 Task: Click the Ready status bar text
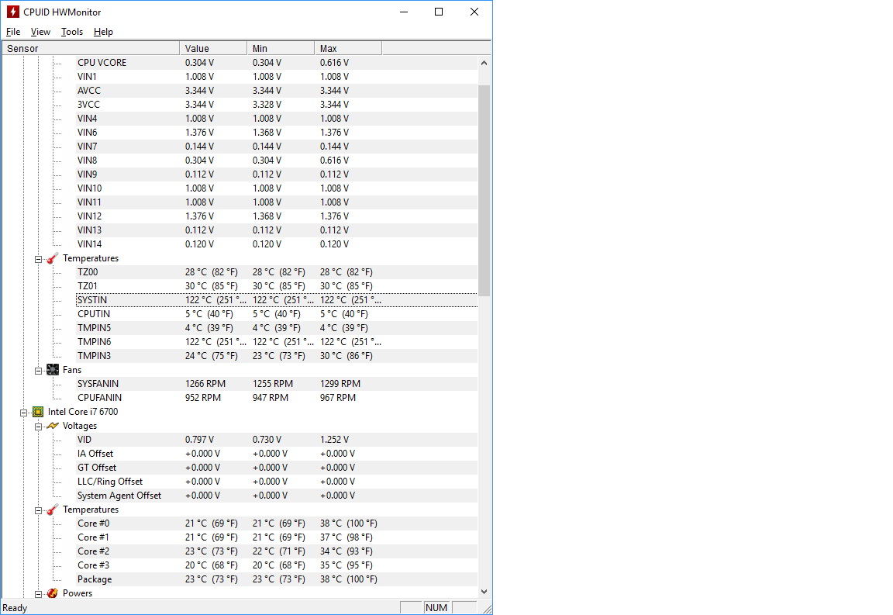[x=15, y=608]
